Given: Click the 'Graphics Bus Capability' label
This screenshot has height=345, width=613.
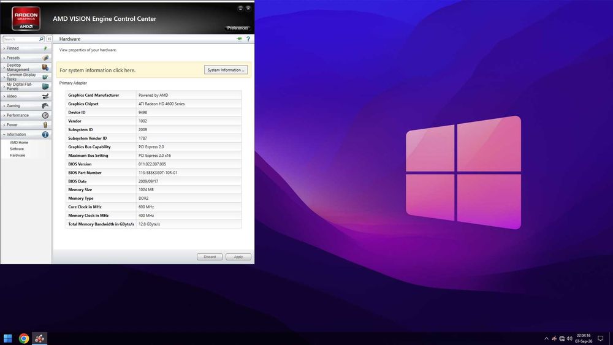Looking at the screenshot, I should pos(89,147).
